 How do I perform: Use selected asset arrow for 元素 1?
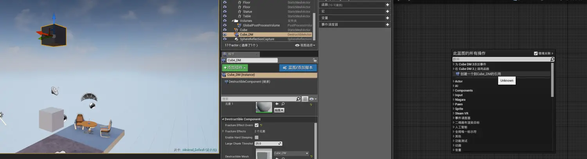[277, 104]
